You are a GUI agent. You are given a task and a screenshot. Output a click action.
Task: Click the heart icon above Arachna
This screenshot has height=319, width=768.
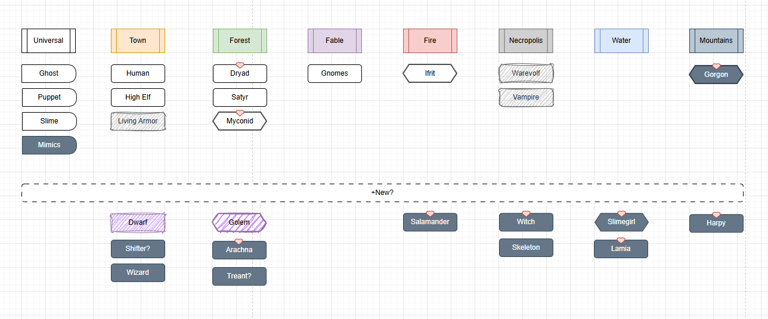pos(239,241)
